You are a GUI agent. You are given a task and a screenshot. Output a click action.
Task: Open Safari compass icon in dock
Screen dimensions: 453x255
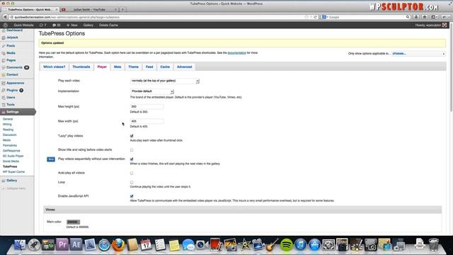(104, 245)
